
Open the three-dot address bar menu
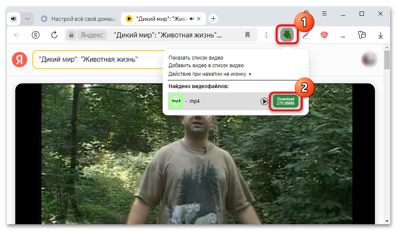(266, 35)
